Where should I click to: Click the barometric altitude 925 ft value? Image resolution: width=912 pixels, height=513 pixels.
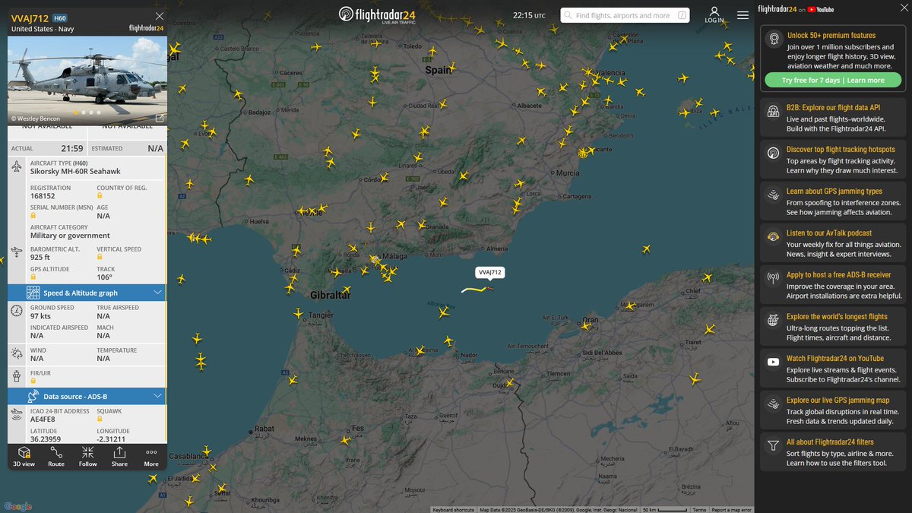click(40, 257)
